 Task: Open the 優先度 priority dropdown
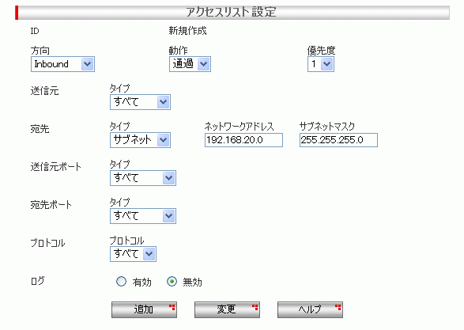[321, 64]
